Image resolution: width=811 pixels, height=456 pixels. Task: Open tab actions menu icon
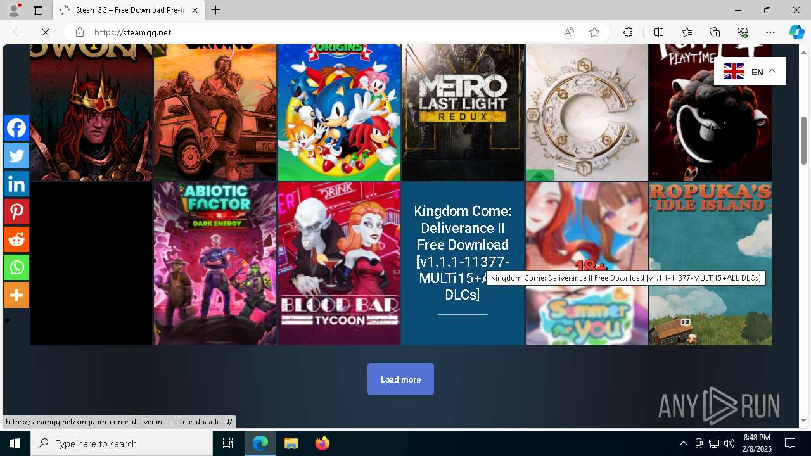(38, 10)
